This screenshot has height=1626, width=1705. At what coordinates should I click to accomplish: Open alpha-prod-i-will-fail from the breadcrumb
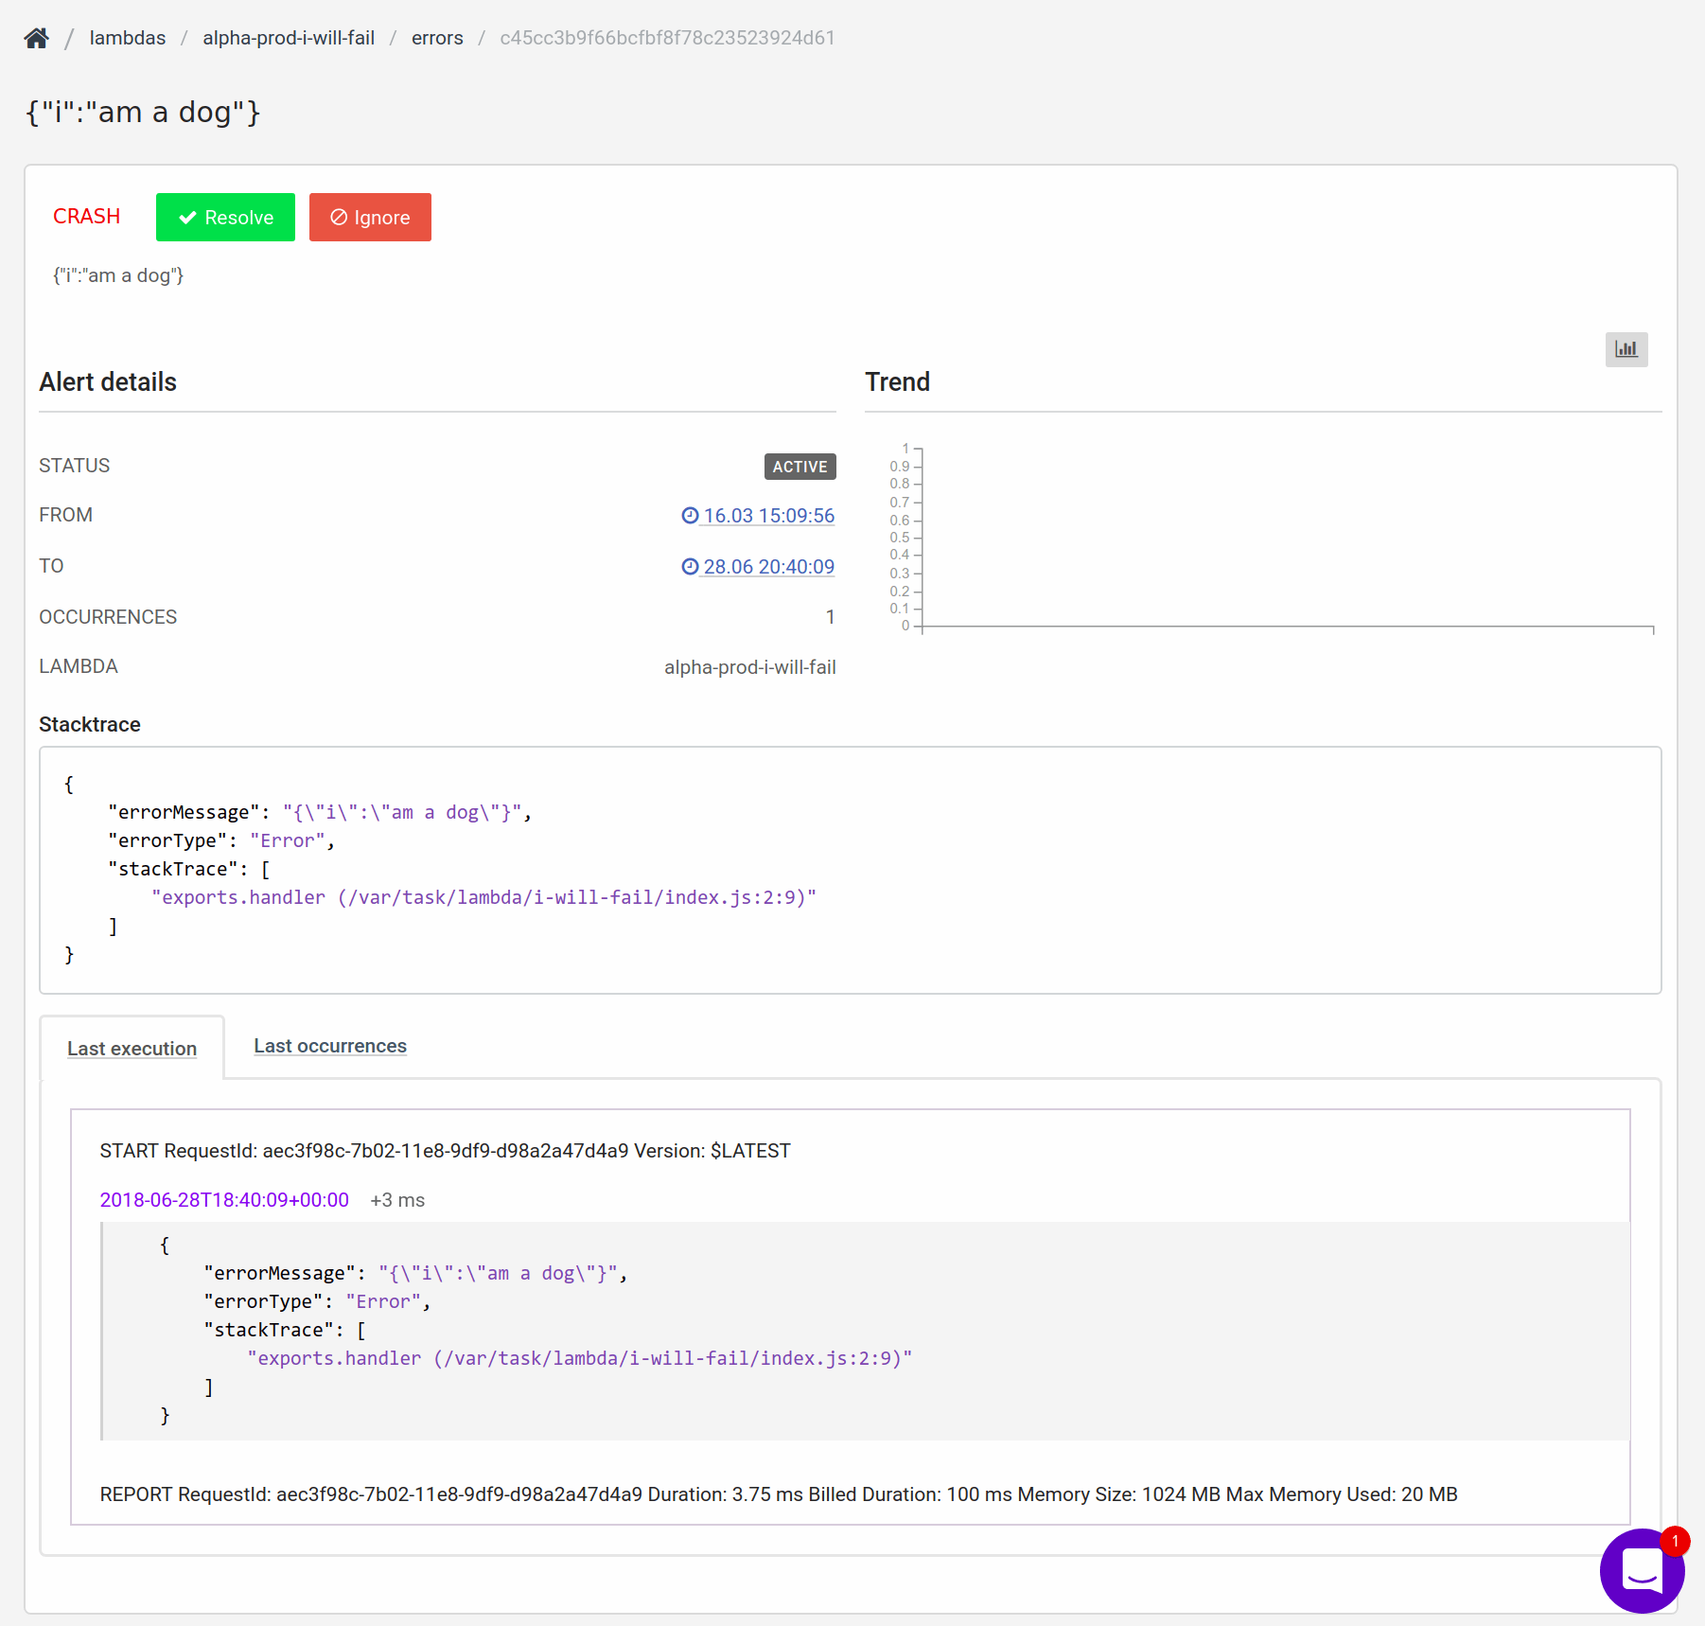click(289, 37)
